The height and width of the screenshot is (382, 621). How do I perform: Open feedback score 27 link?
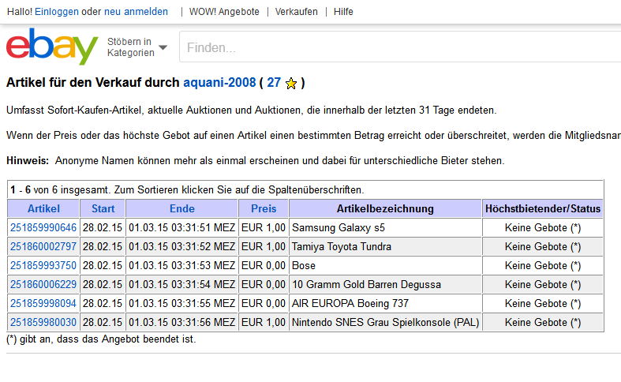tap(274, 82)
